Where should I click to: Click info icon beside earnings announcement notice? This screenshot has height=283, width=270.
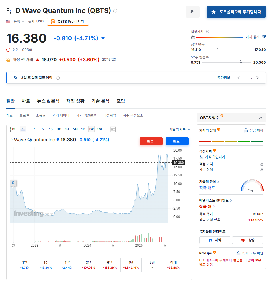[x=58, y=78]
